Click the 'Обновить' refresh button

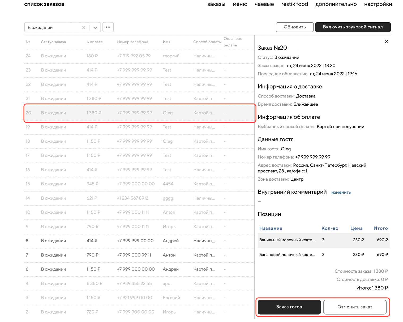click(294, 27)
